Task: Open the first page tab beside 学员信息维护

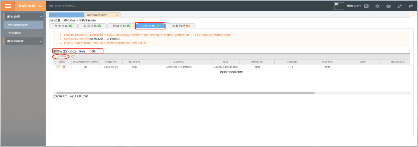Action: [x=67, y=15]
